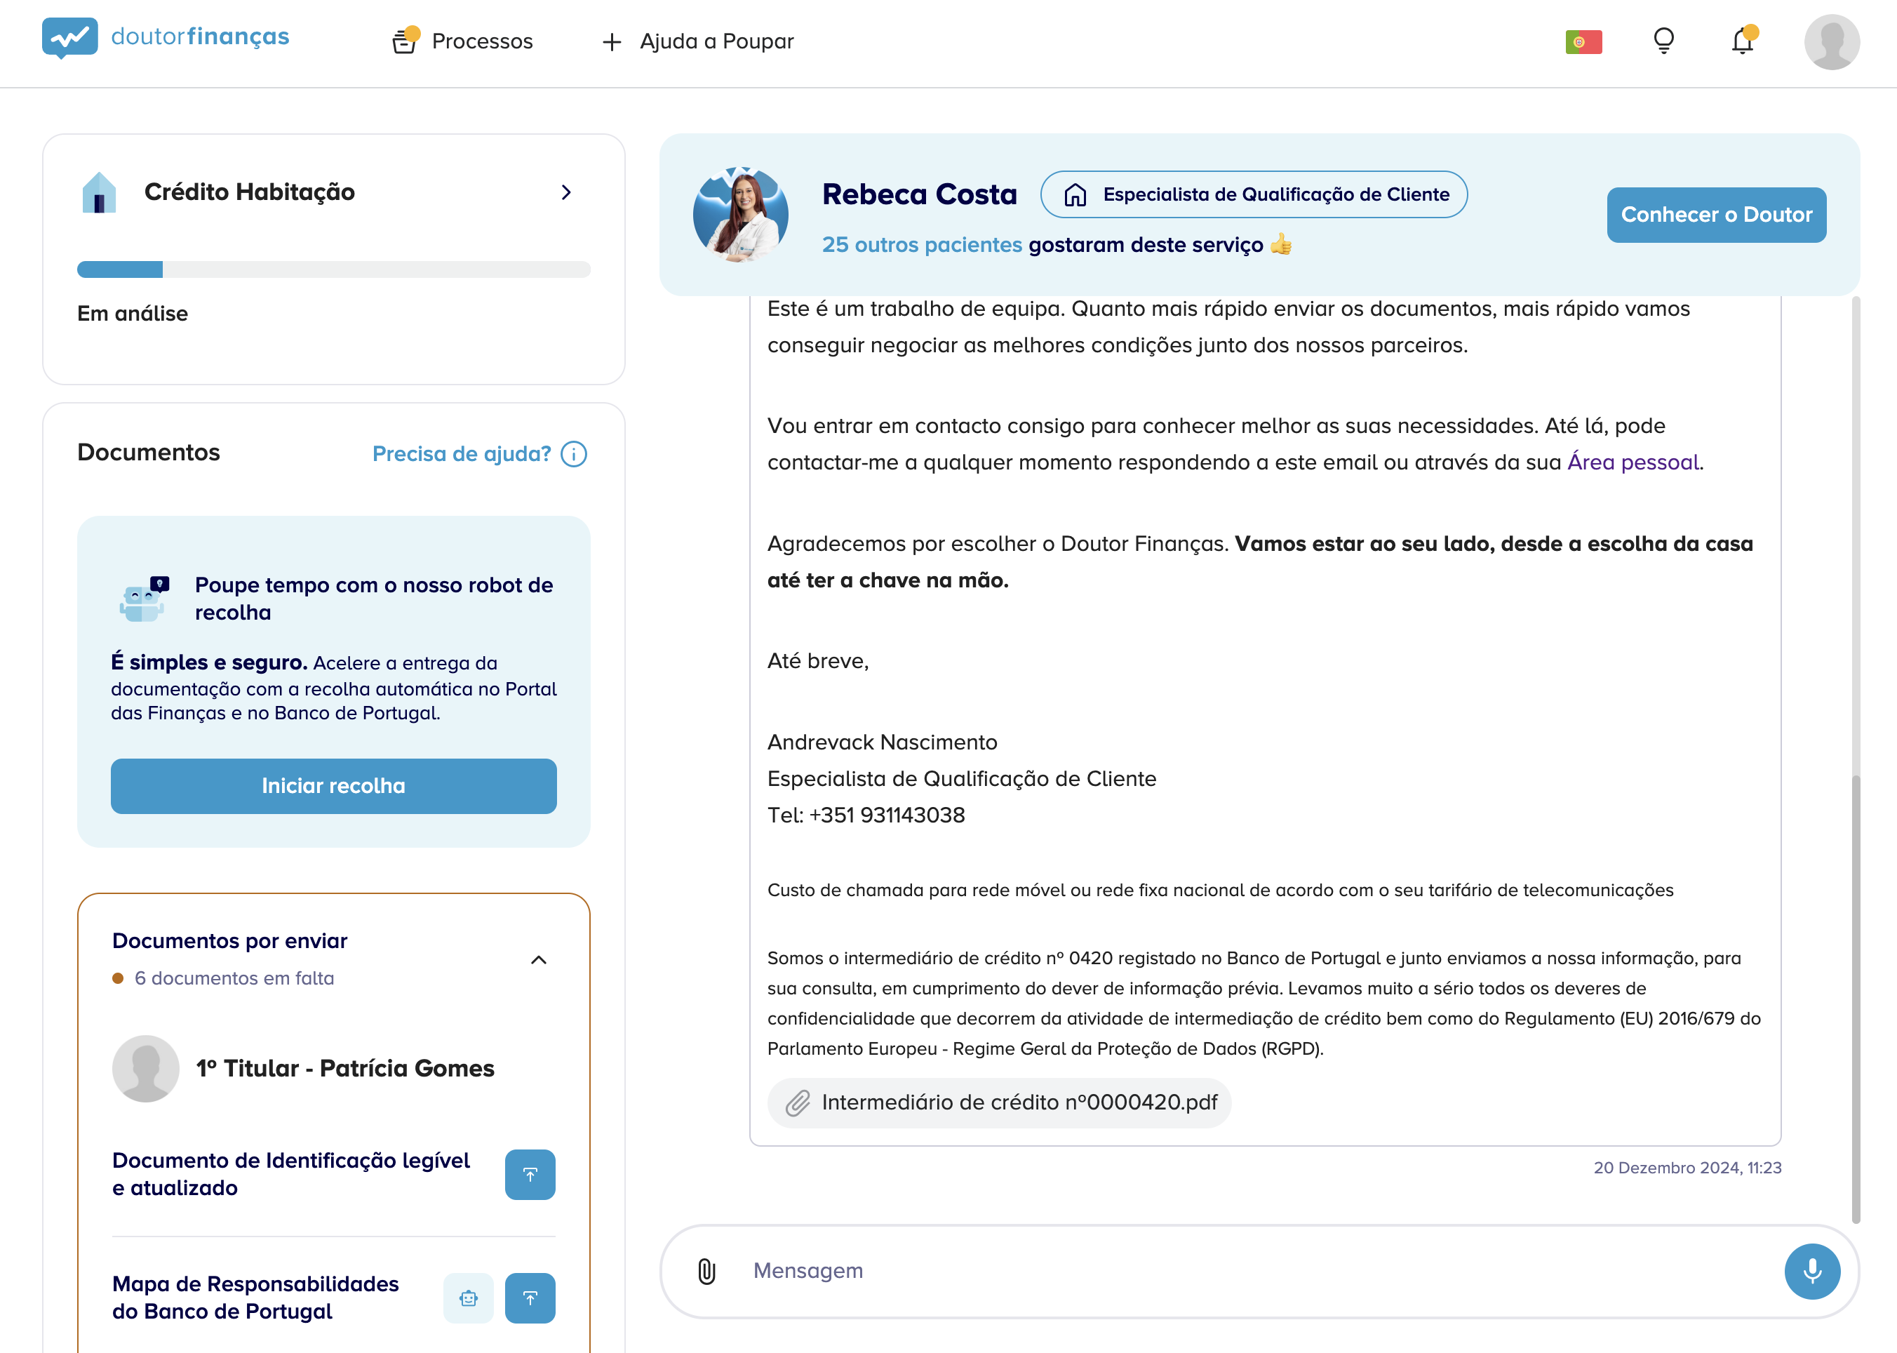This screenshot has width=1897, height=1353.
Task: Click the Especialista de Qualificação de Cliente badge
Action: 1253,194
